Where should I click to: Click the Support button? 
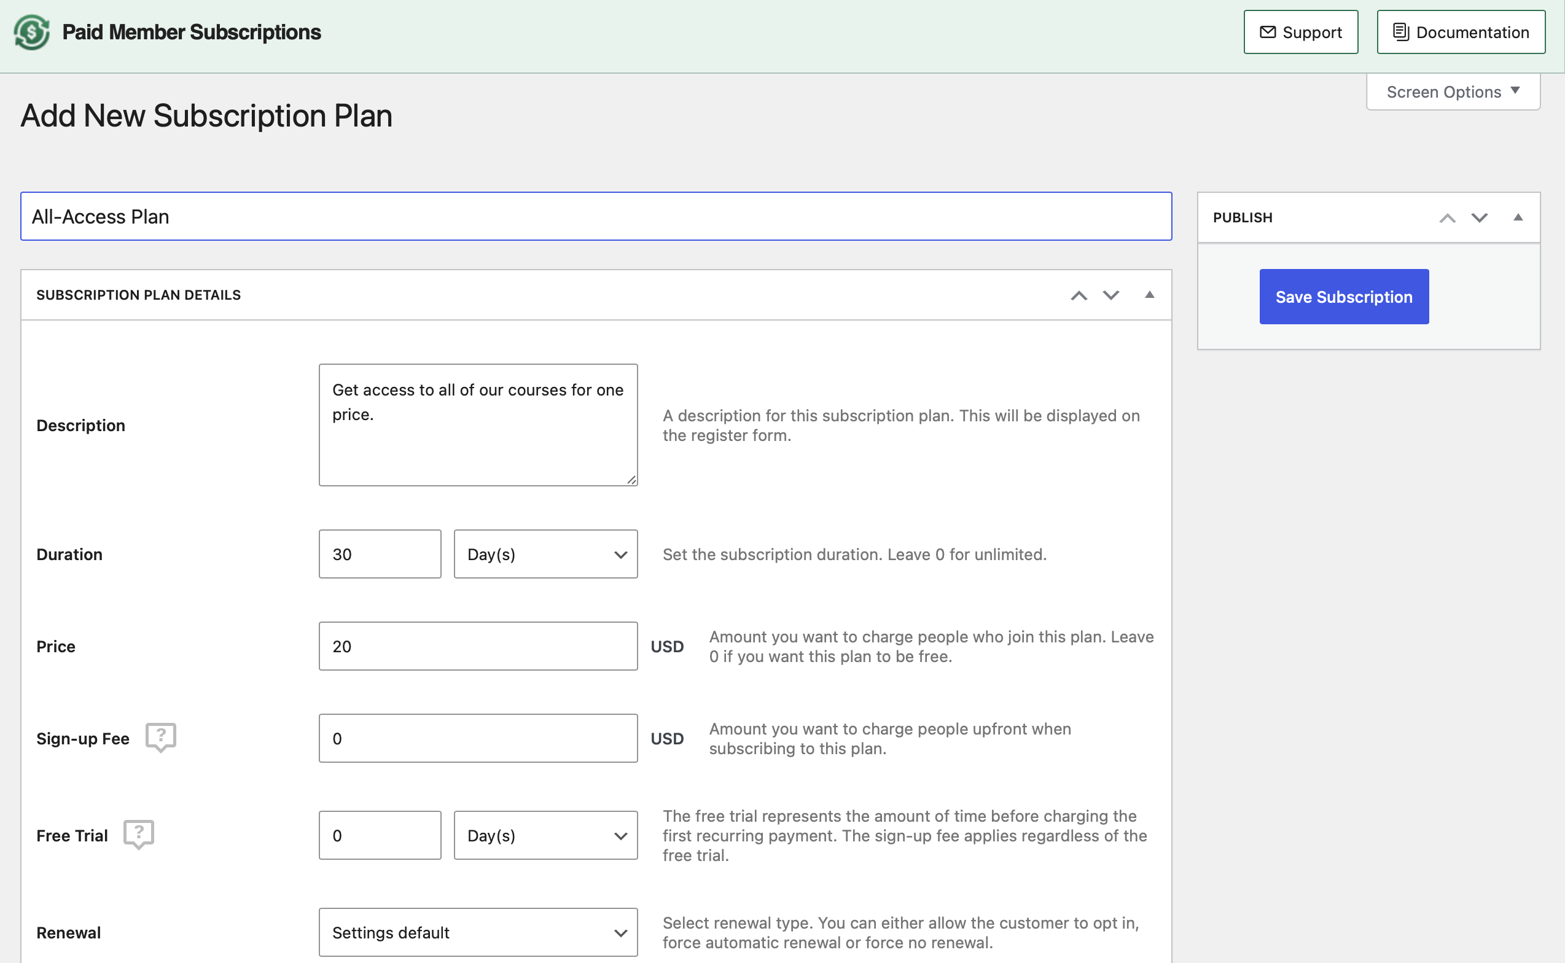(x=1301, y=32)
